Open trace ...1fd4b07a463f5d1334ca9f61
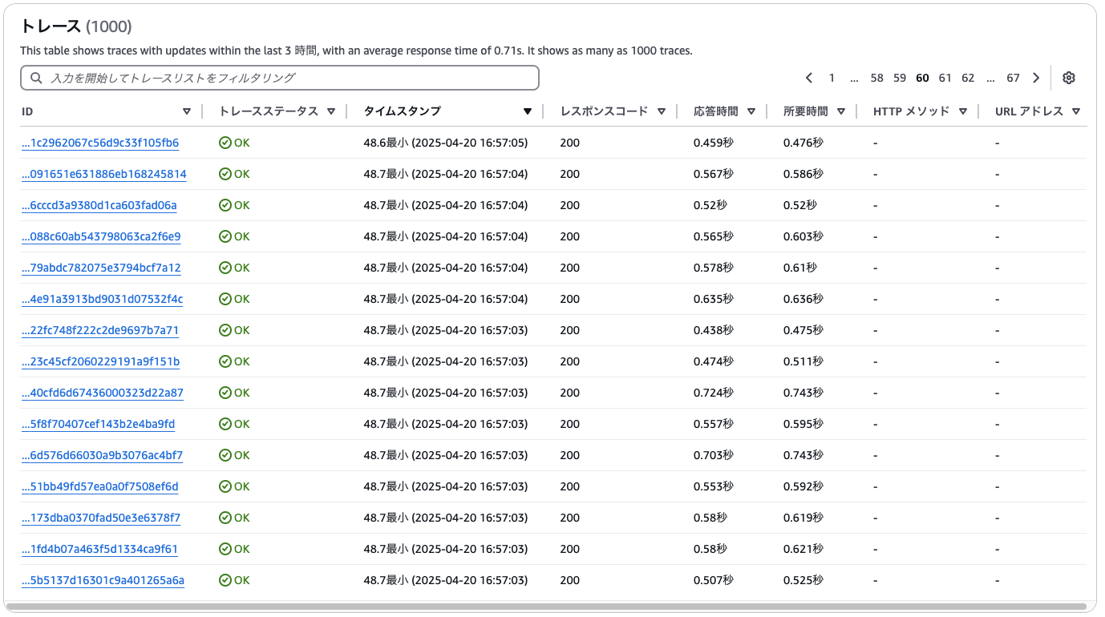The image size is (1105, 617). click(x=100, y=549)
